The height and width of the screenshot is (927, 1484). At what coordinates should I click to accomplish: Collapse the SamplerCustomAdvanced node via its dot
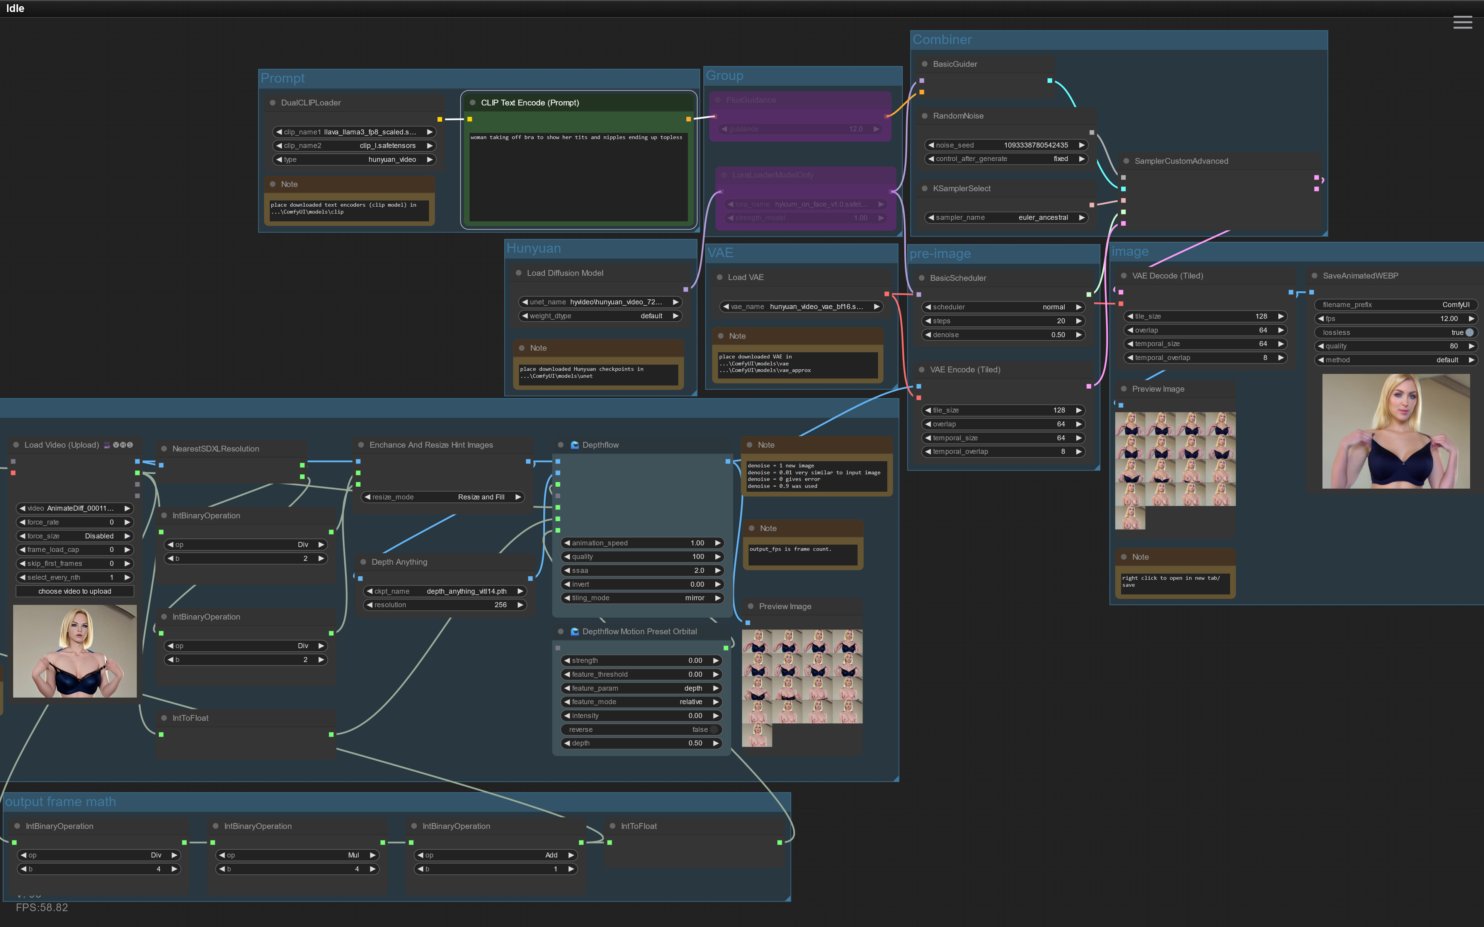1126,161
